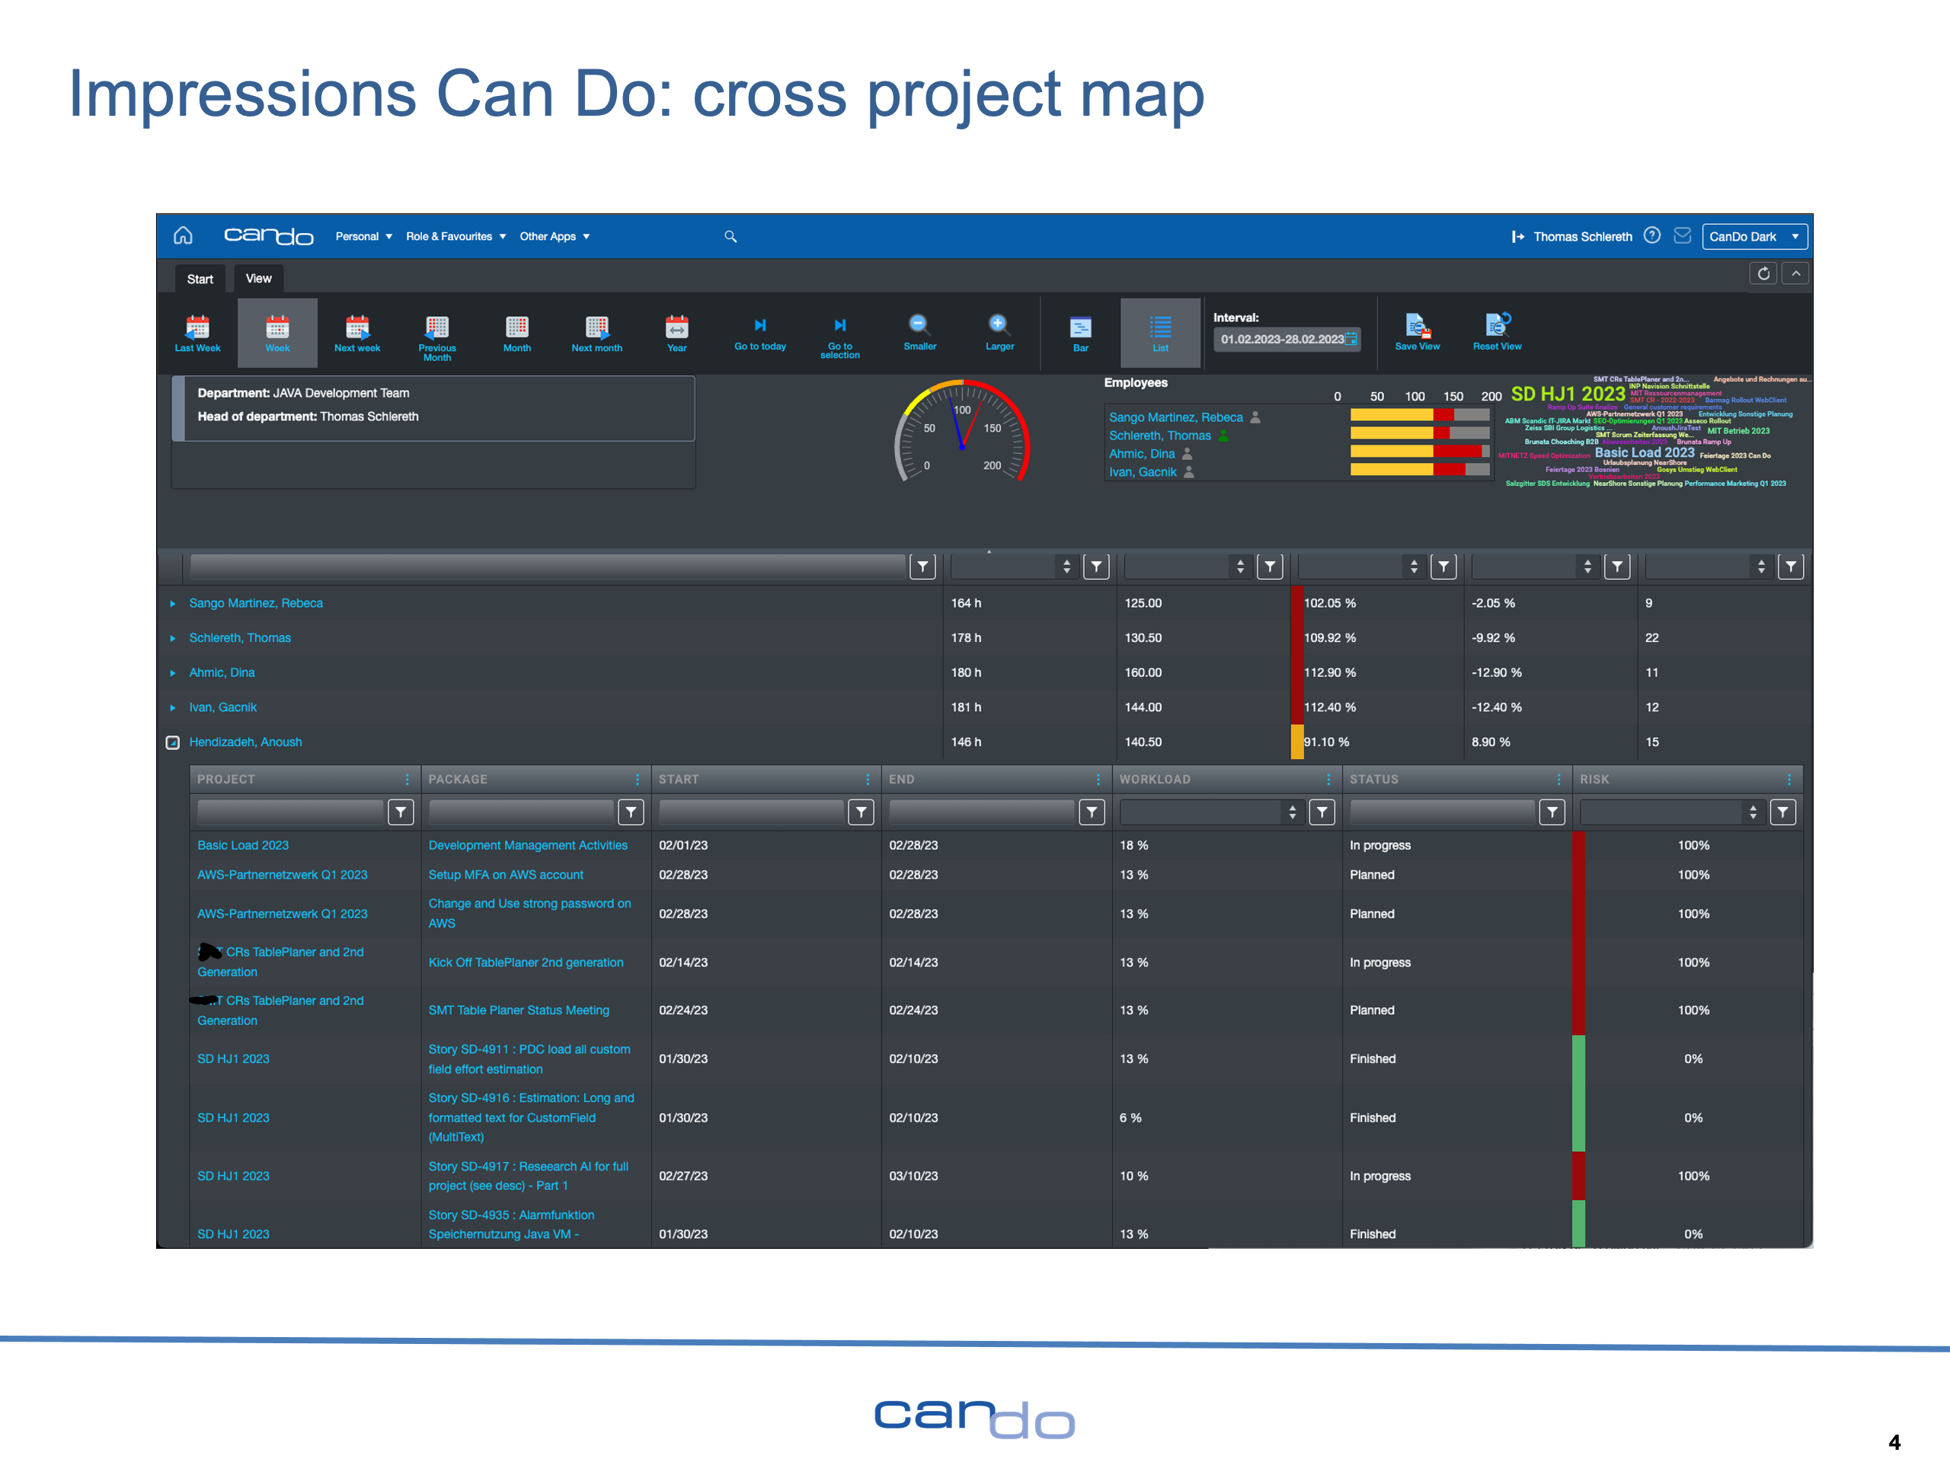Click Sango Martinez, Rebeca in Employees panel
Screen dimensions: 1950x1462
[x=1176, y=417]
